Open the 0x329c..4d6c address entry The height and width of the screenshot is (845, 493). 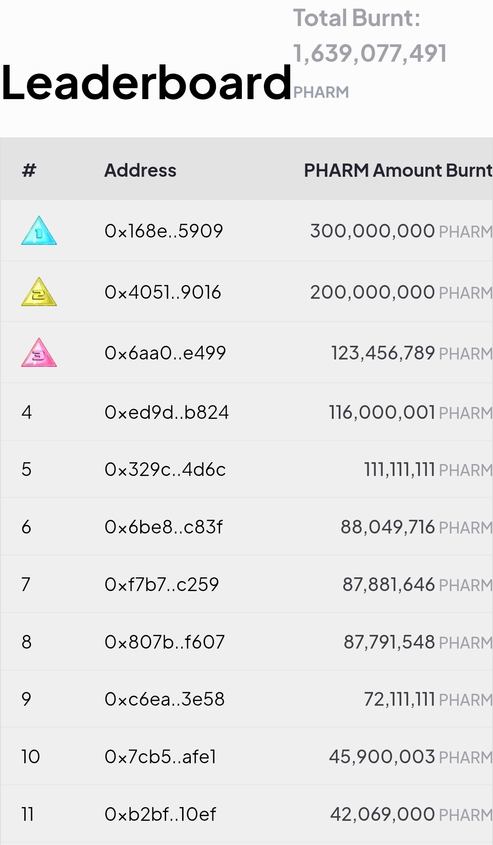(165, 470)
